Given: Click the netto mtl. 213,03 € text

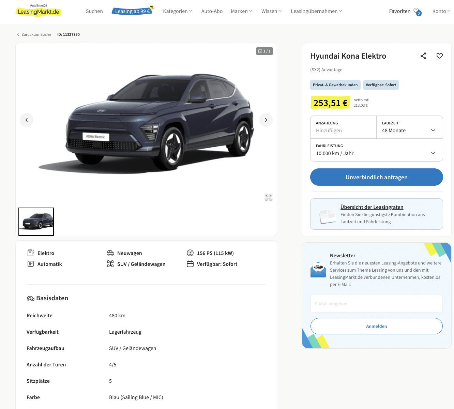Looking at the screenshot, I should [362, 103].
